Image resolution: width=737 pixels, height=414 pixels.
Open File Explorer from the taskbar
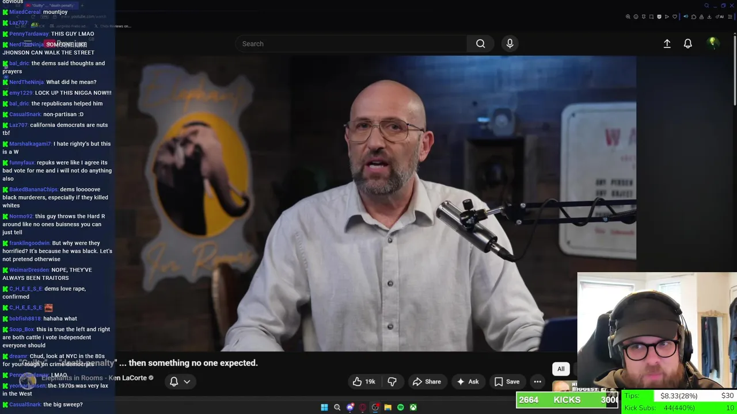tap(388, 407)
